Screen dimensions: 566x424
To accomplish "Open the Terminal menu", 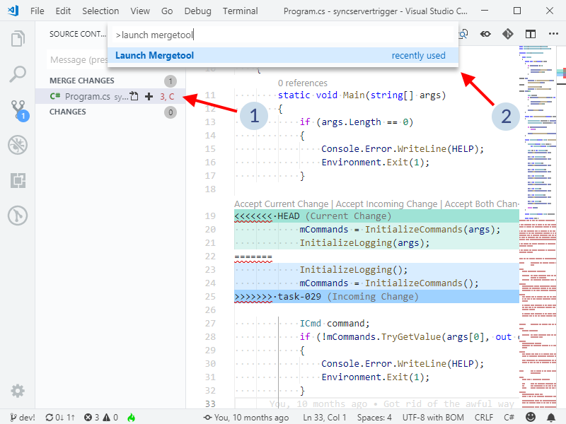I will click(240, 11).
